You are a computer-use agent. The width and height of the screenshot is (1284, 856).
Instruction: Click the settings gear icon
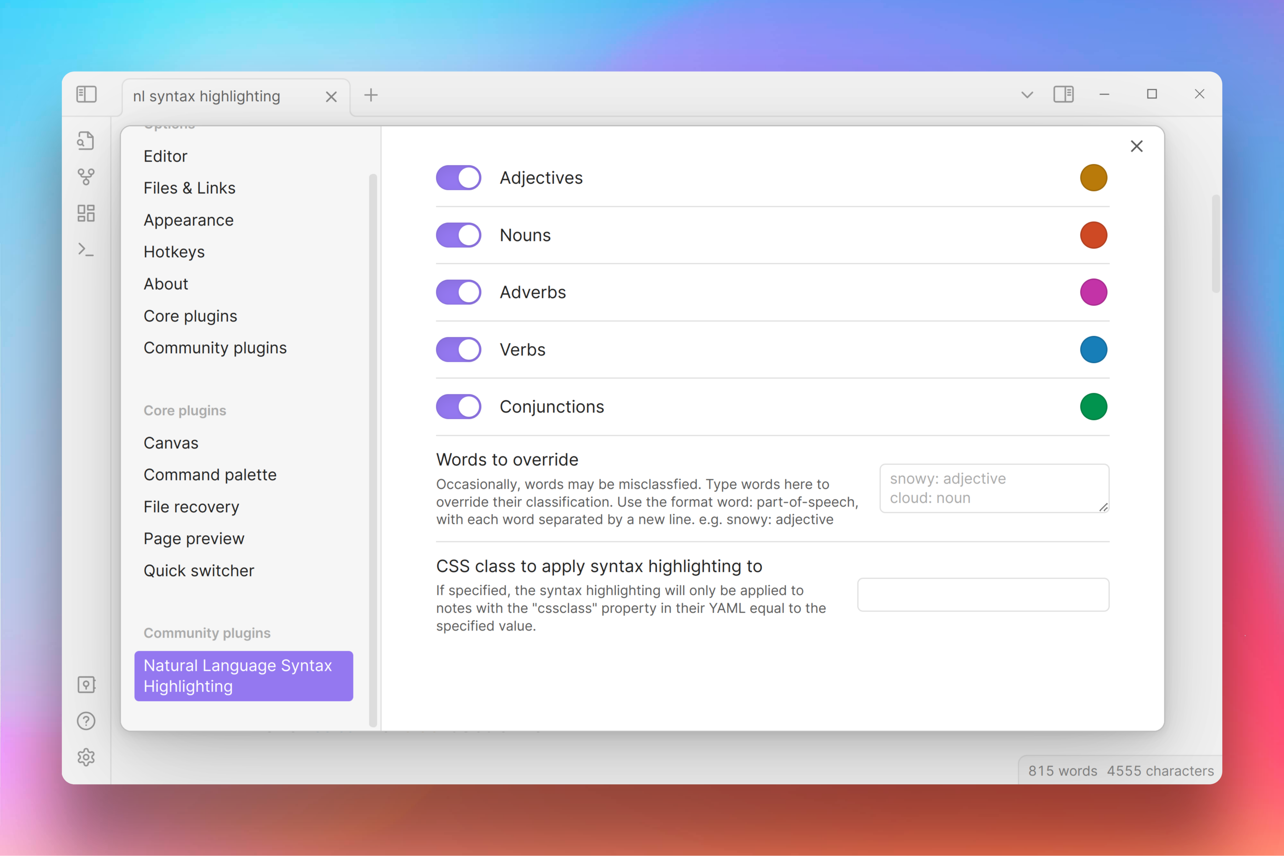(86, 757)
